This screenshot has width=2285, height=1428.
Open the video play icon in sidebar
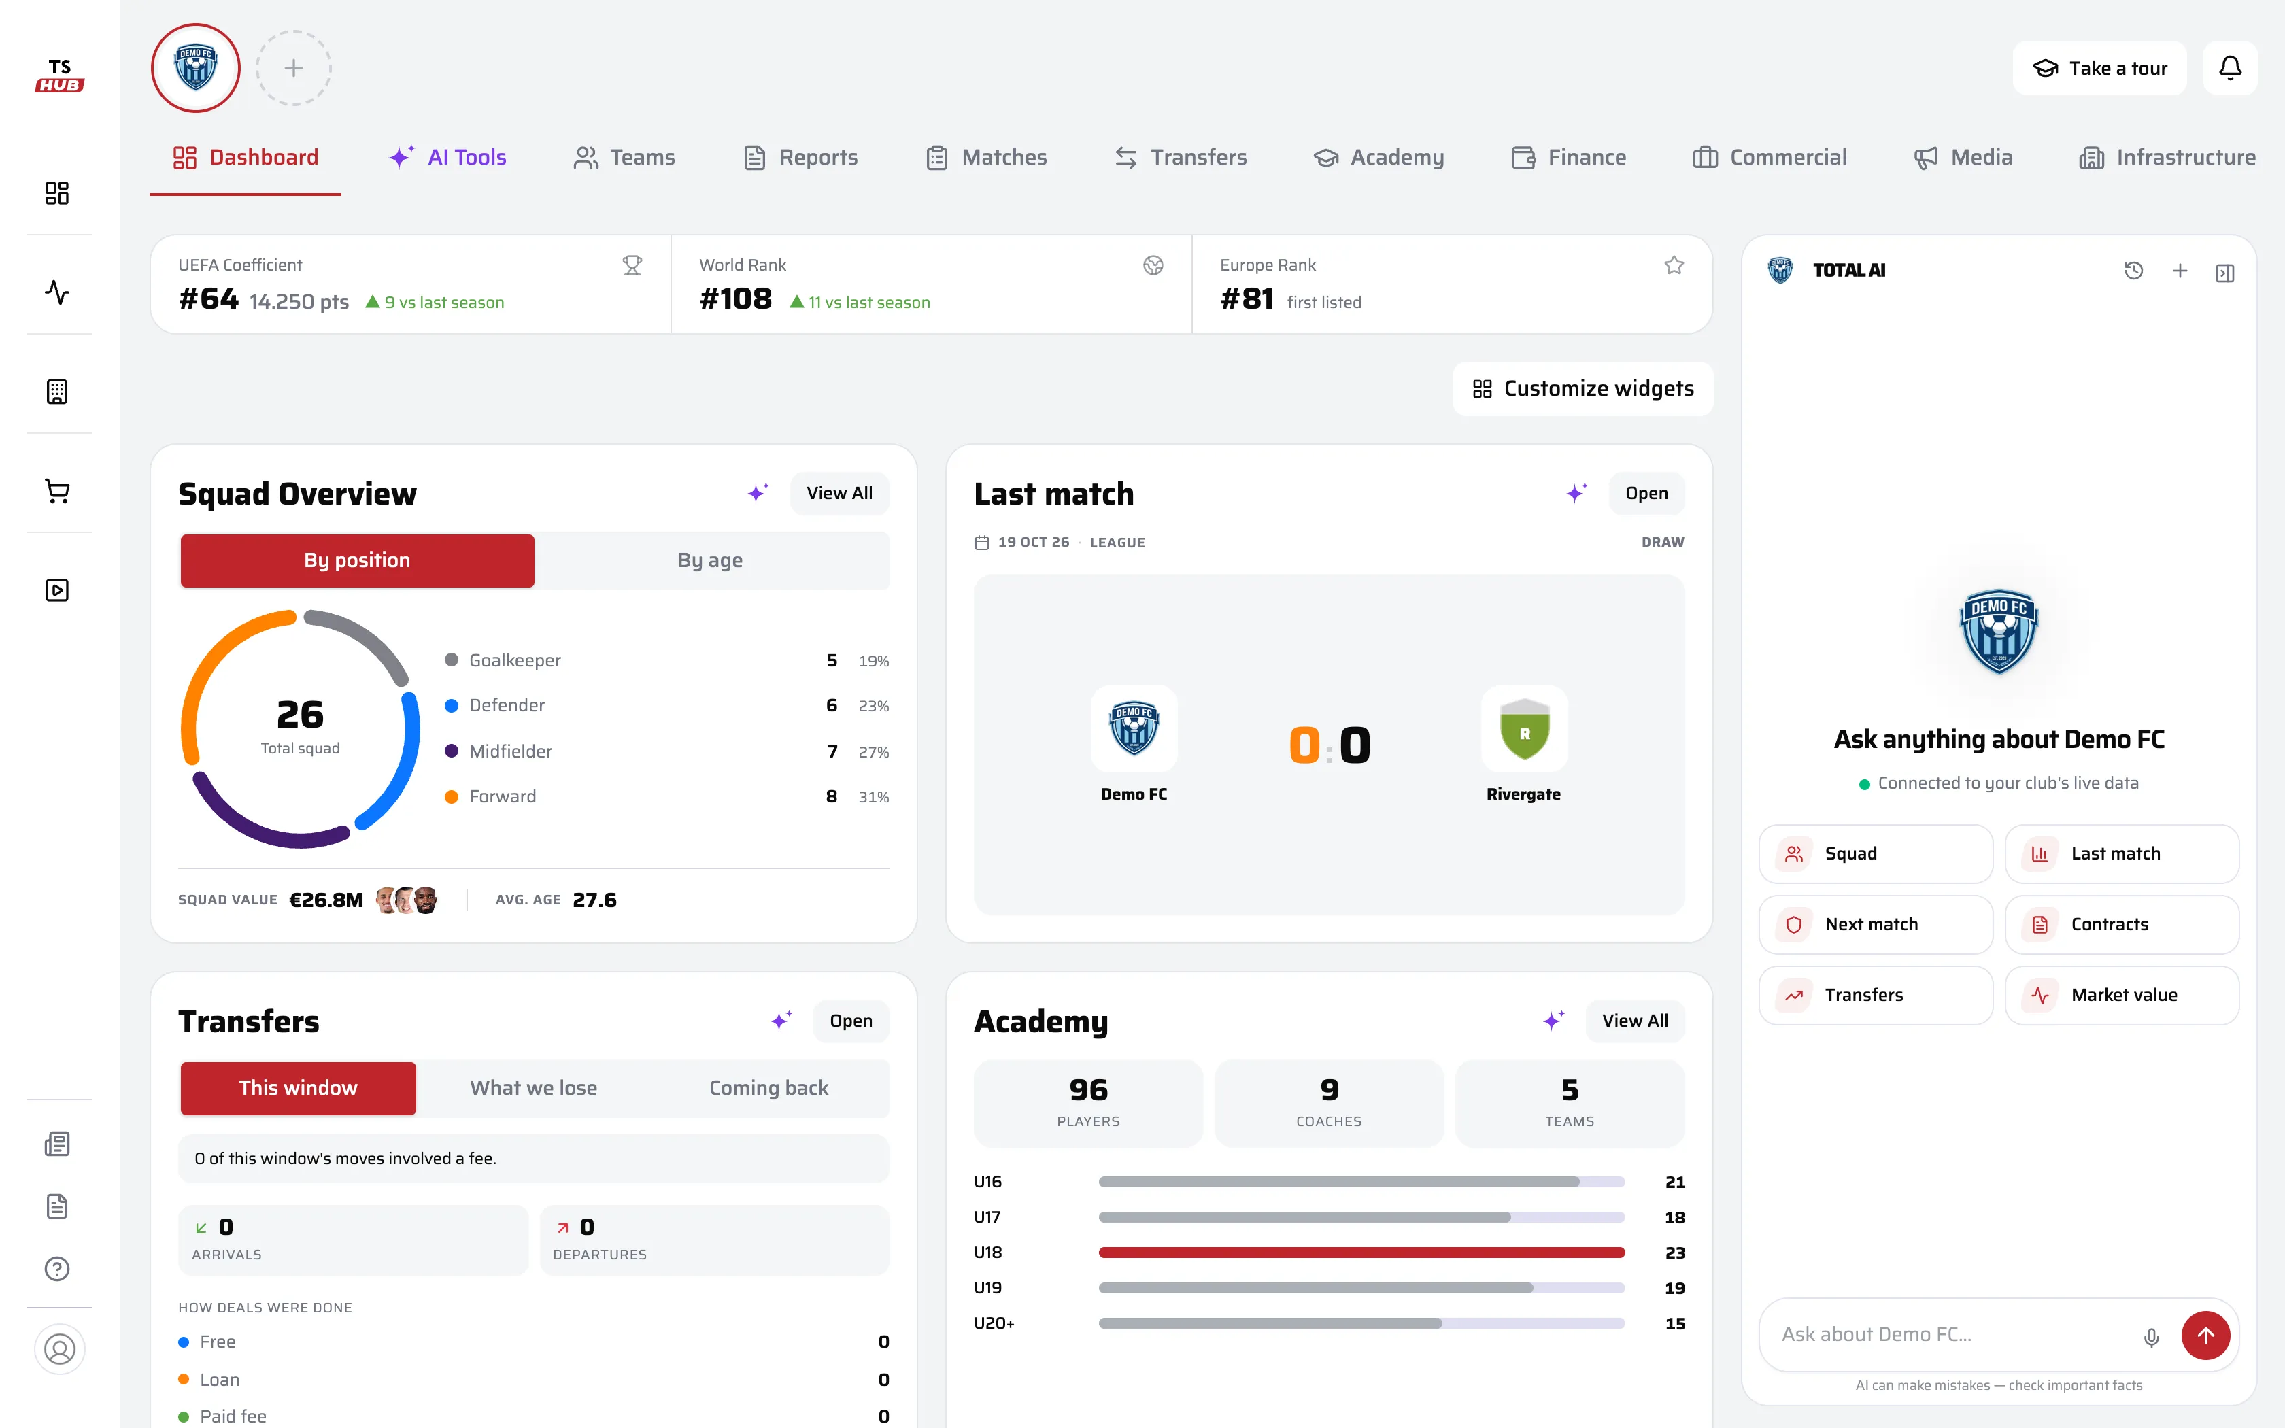(58, 590)
